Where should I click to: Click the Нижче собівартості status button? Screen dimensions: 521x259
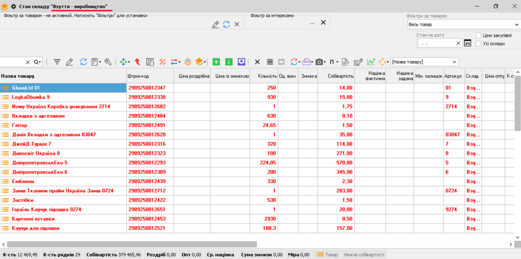(364, 255)
